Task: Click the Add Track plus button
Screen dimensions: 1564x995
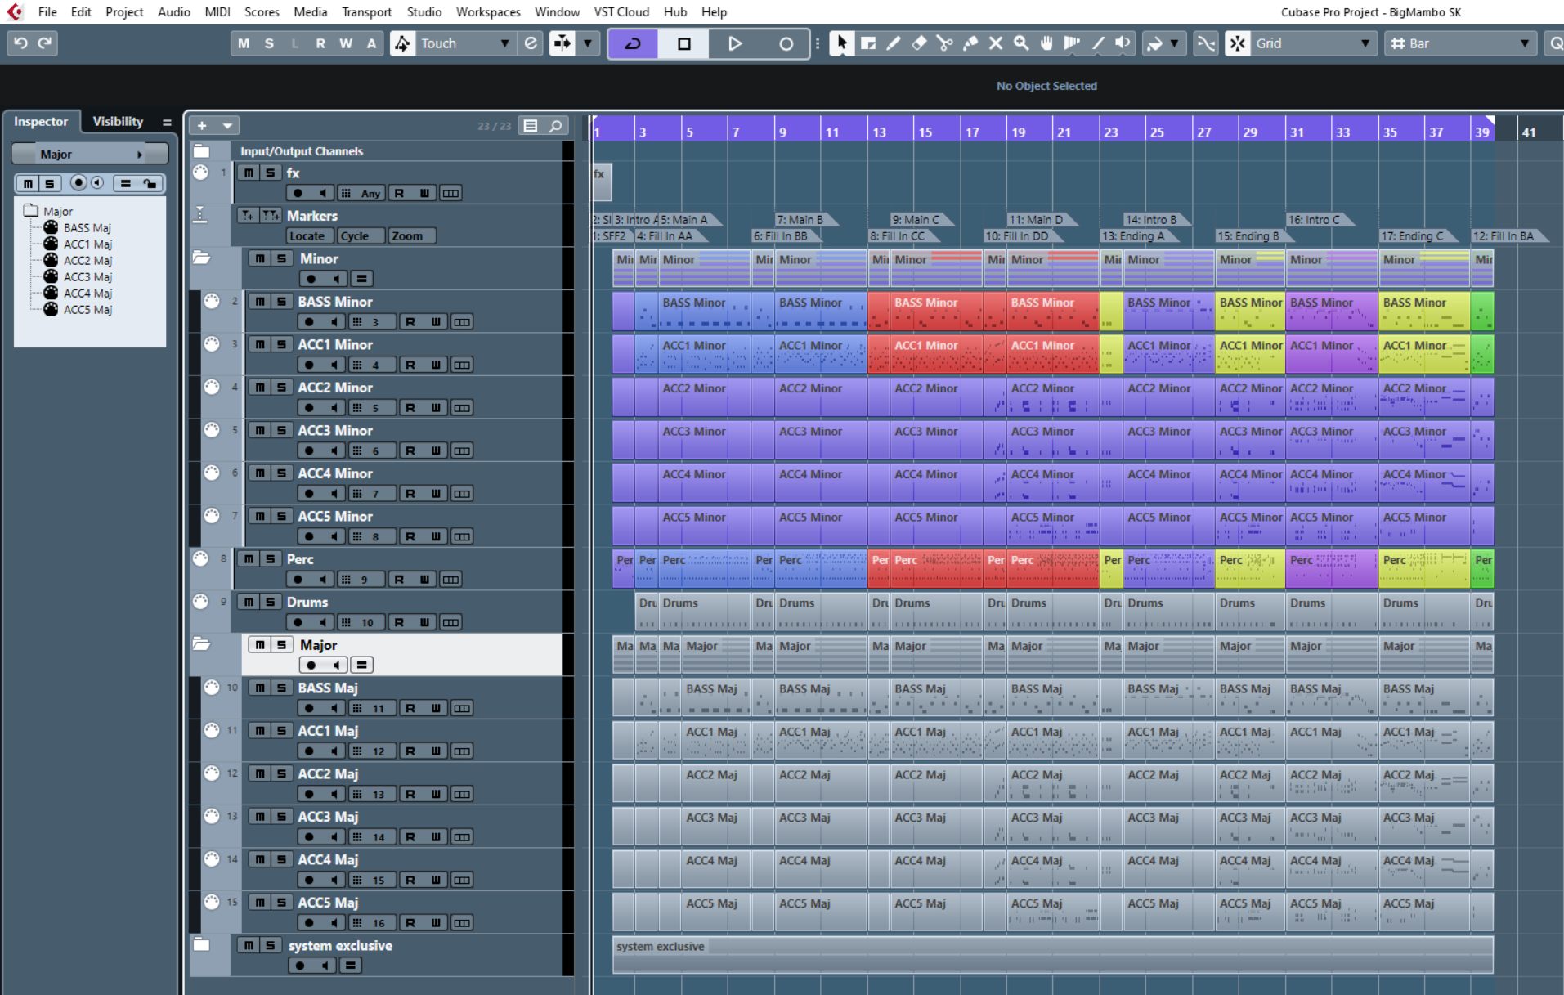Action: pyautogui.click(x=202, y=126)
